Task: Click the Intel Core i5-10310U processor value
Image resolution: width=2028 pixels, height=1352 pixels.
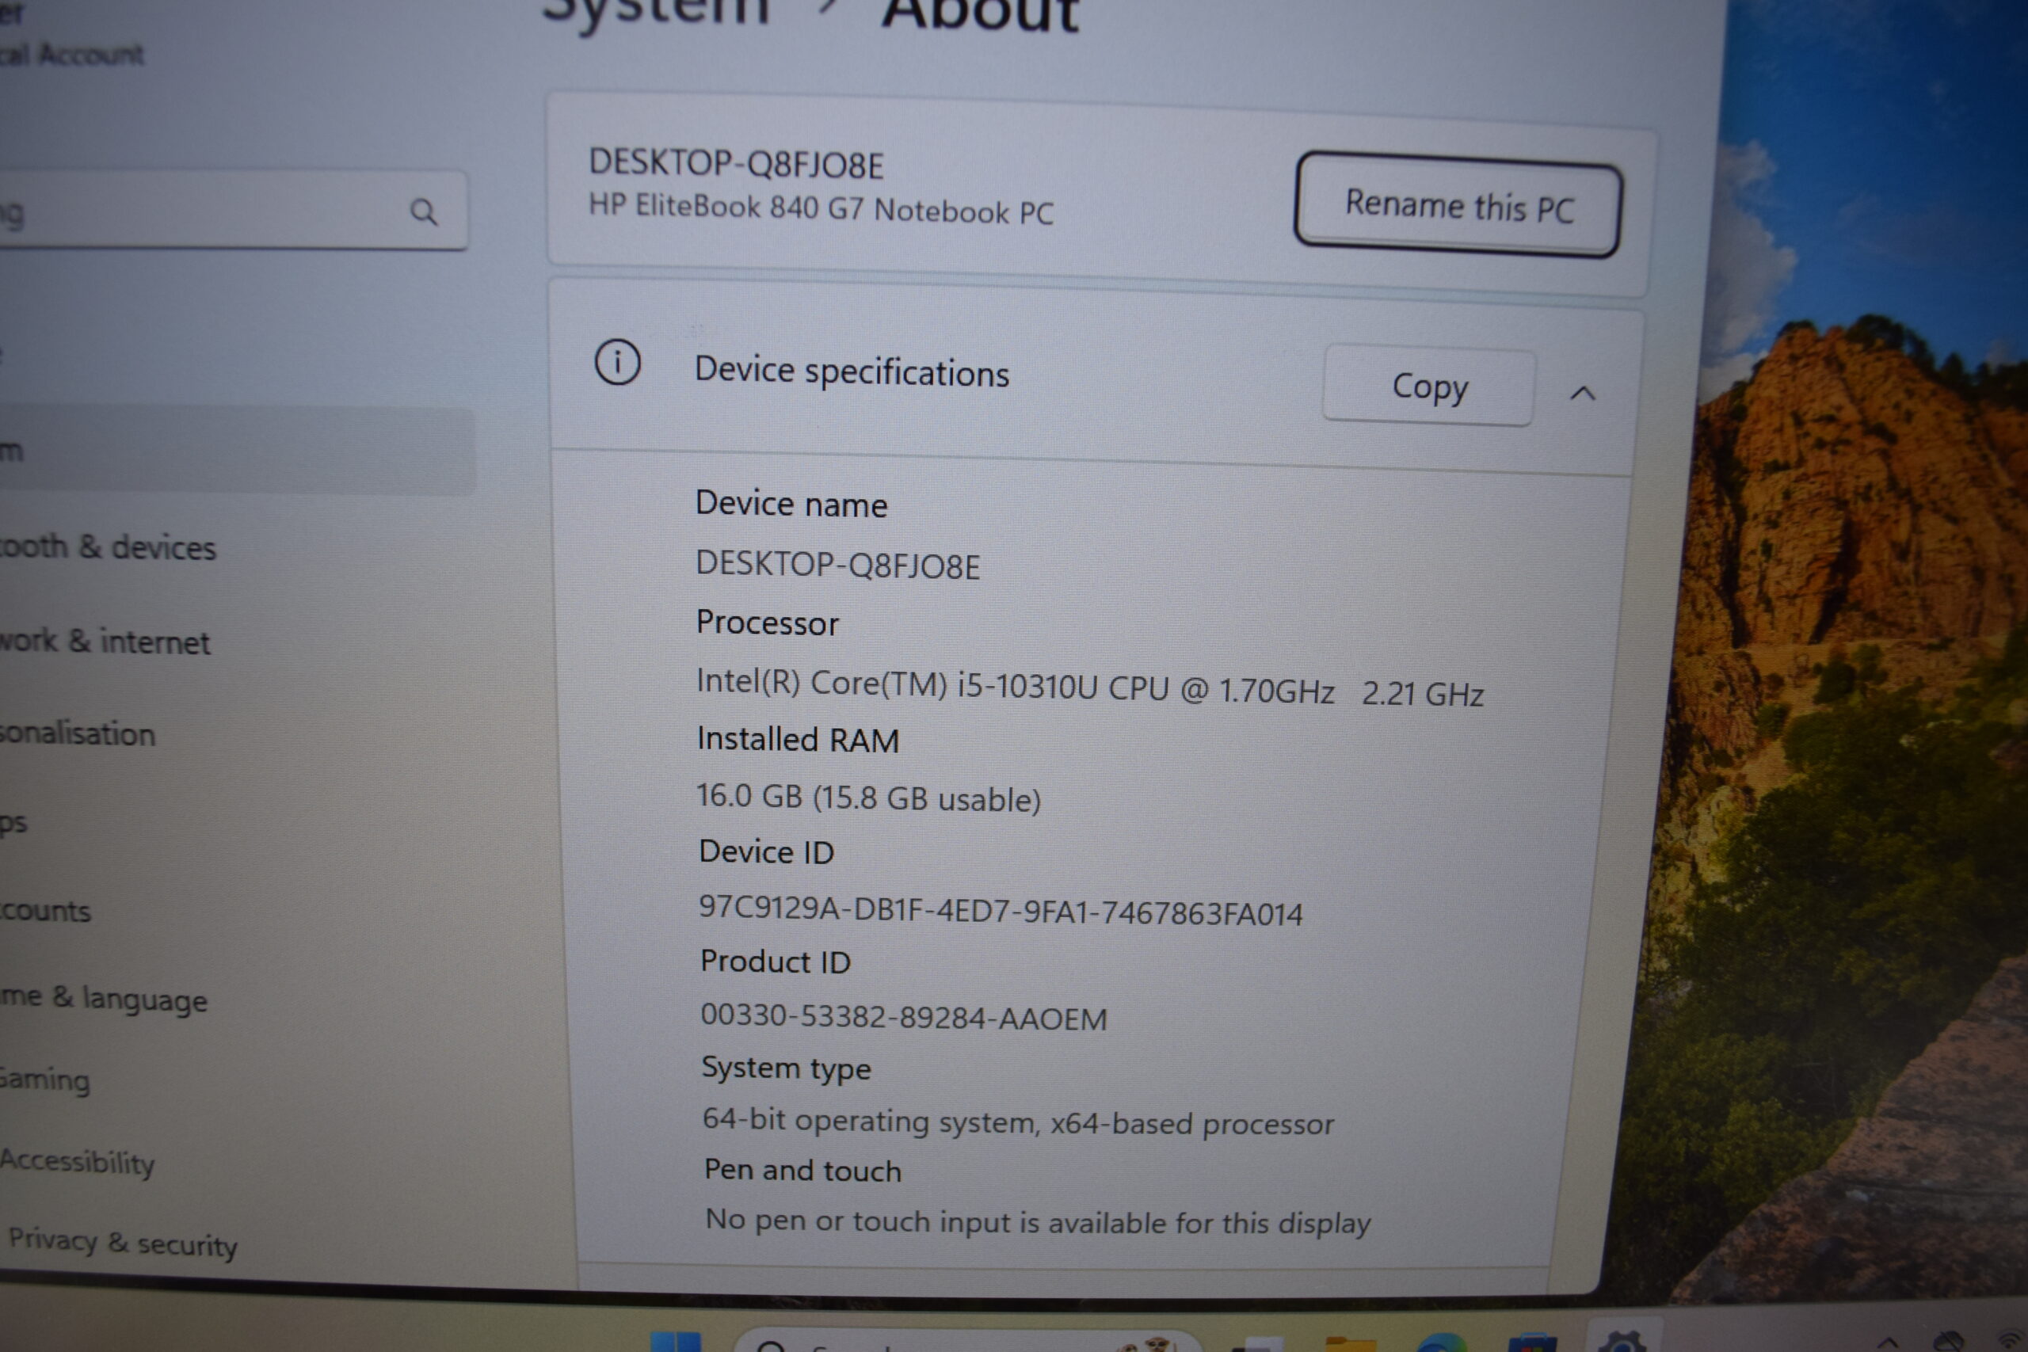Action: coord(1090,688)
